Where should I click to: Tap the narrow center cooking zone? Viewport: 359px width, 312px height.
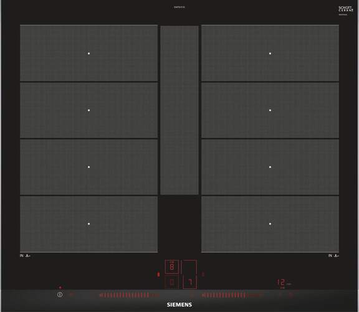click(x=179, y=110)
